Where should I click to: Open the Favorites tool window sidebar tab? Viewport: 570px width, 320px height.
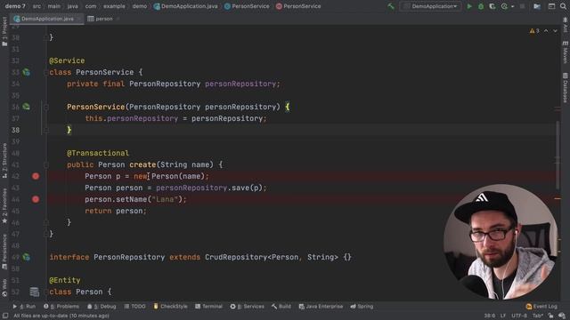pyautogui.click(x=4, y=206)
